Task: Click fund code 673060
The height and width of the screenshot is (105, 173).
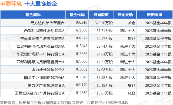Action: pyautogui.click(x=82, y=61)
